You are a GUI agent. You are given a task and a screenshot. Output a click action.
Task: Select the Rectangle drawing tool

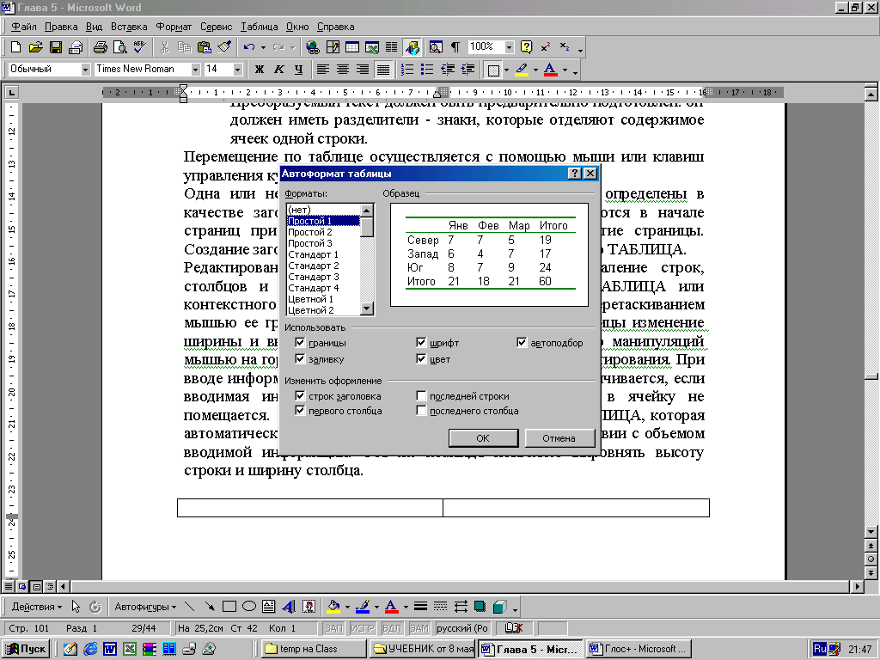pos(229,606)
